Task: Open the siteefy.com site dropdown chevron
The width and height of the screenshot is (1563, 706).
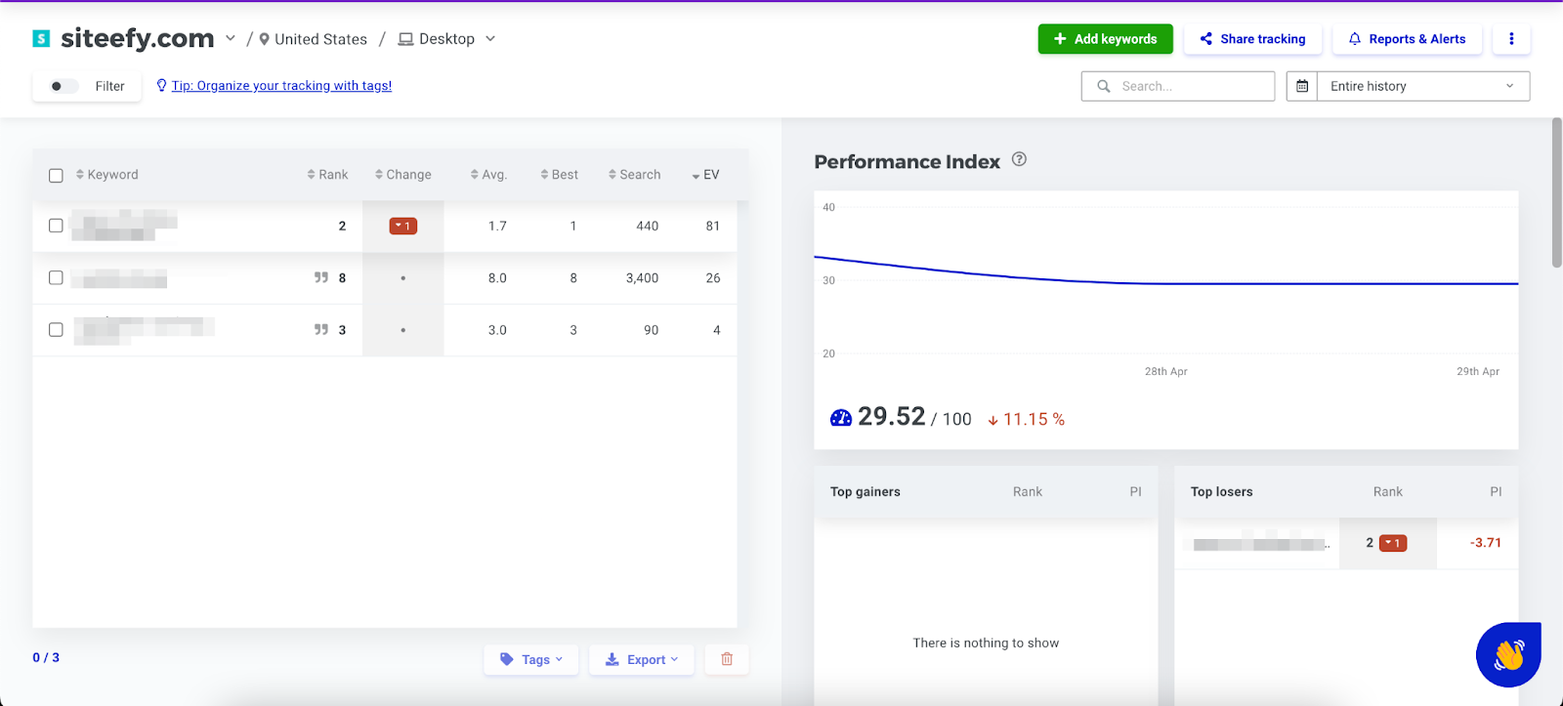Action: pos(231,38)
